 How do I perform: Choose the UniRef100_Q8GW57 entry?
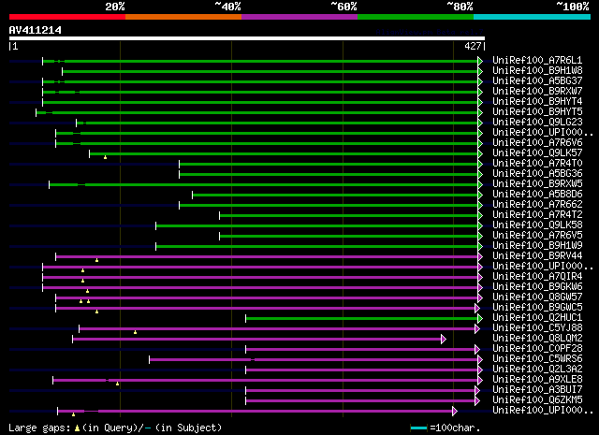tap(537, 297)
